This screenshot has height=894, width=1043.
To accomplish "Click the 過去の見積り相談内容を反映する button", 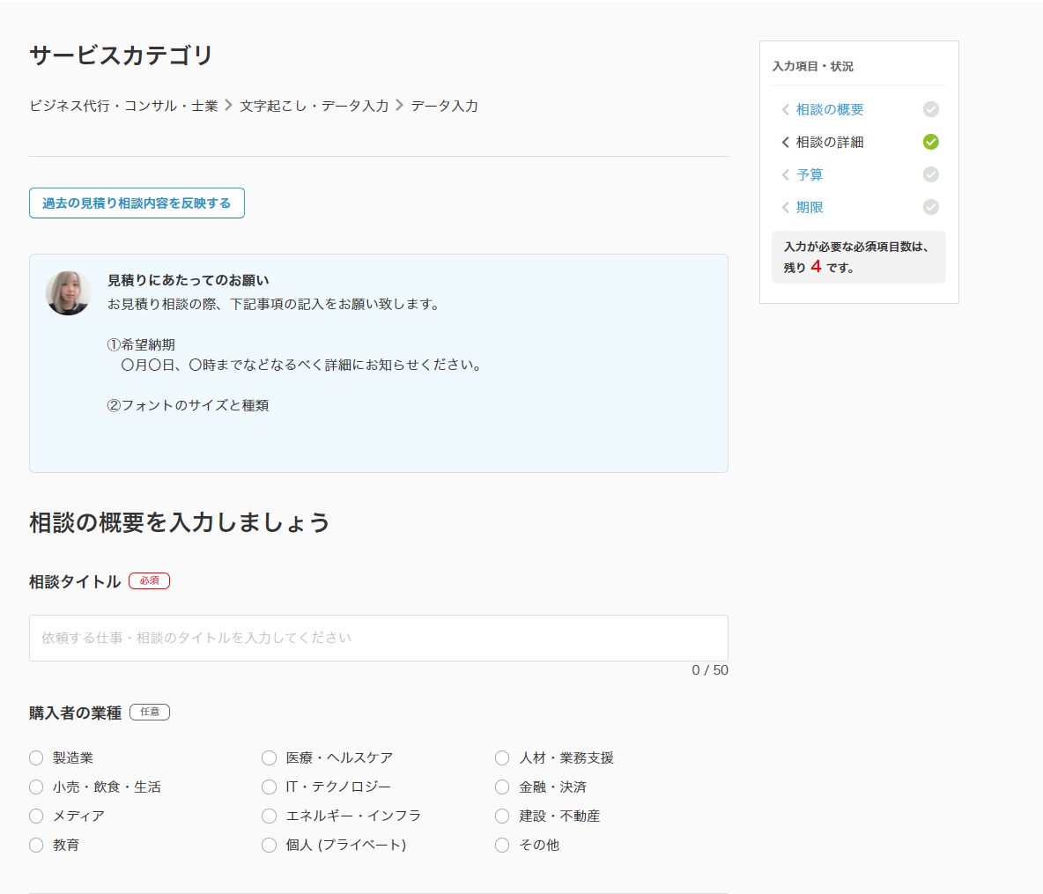I will (x=137, y=203).
